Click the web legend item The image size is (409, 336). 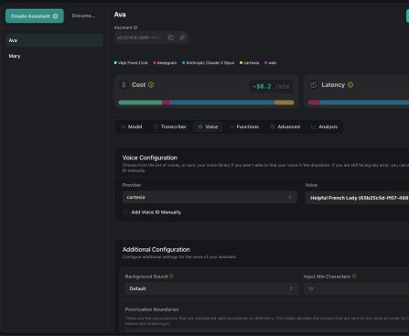pos(270,63)
